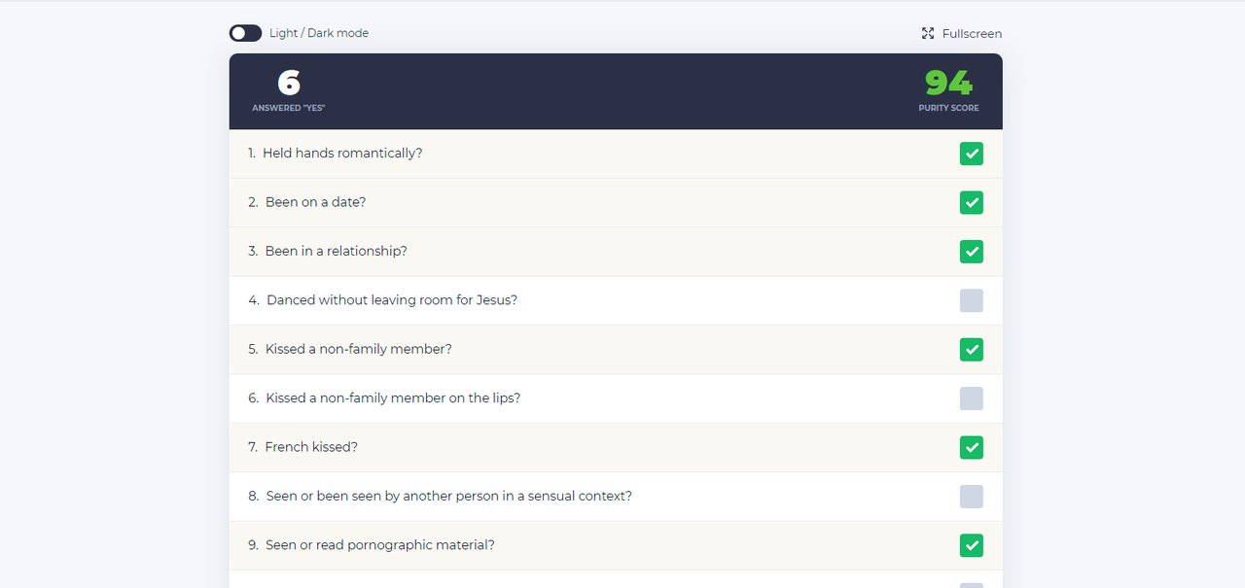Click the answered yes count 6
Screen dimensions: 1245x588
click(289, 83)
